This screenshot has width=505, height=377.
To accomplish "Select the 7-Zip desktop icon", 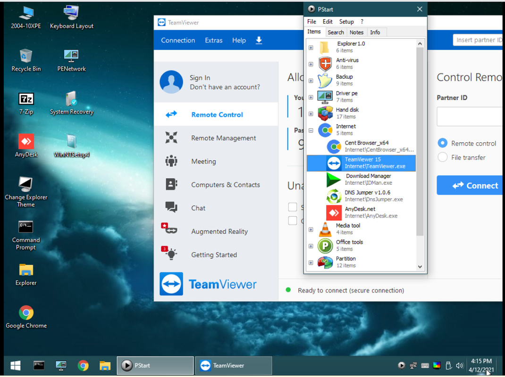I will point(26,104).
